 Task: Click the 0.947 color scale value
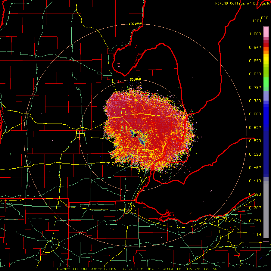tap(255, 47)
